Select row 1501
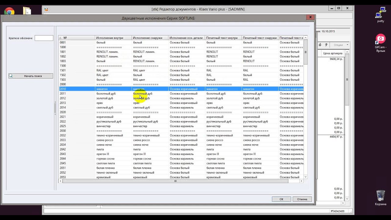391x220 pixels. [x=181, y=70]
